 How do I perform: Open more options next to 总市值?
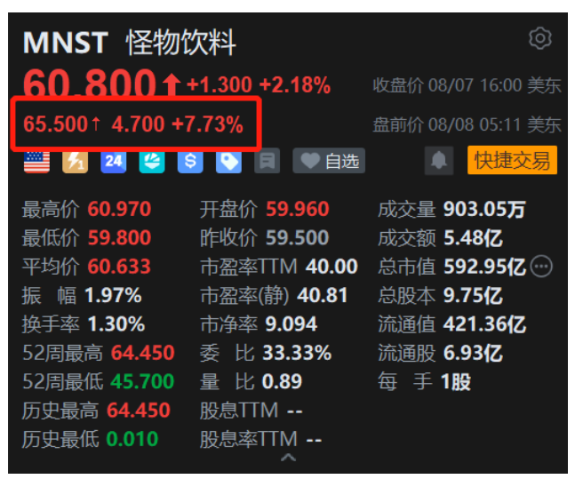(541, 267)
